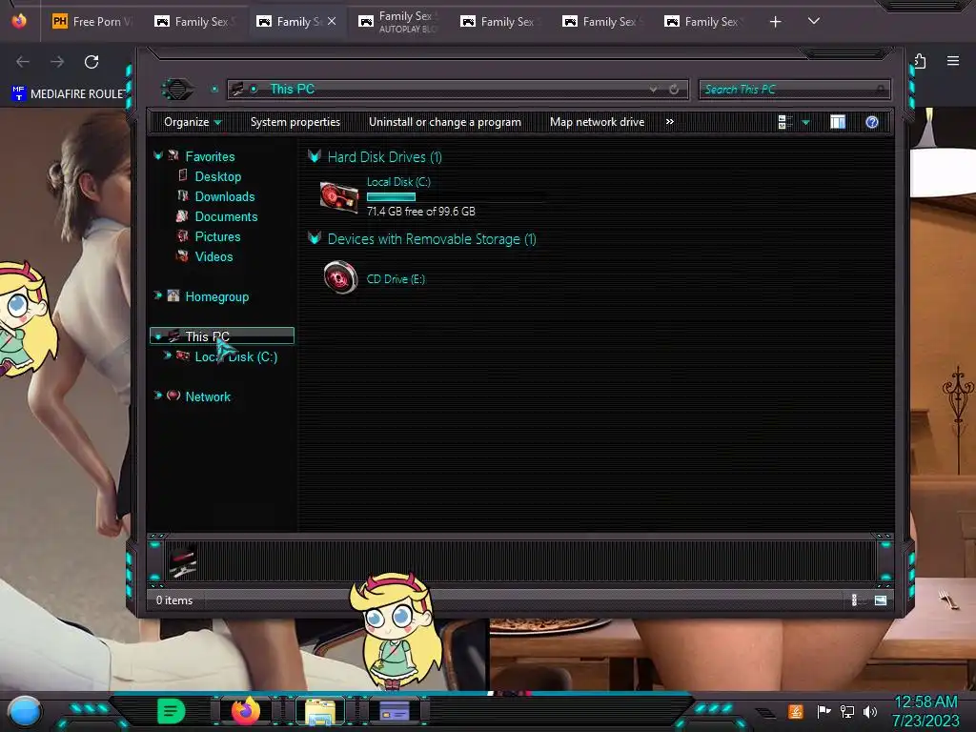Open the volume speaker tray icon
Viewport: 976px width, 732px height.
(x=870, y=711)
